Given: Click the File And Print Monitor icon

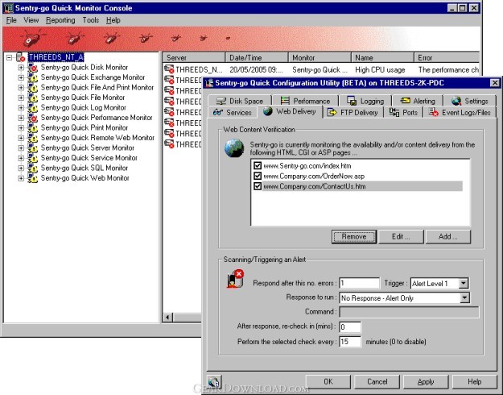Looking at the screenshot, I should [x=32, y=87].
